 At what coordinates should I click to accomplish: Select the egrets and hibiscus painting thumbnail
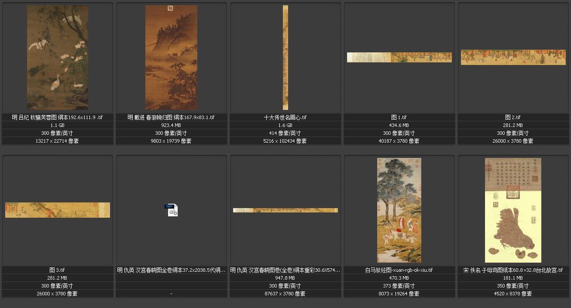click(58, 58)
